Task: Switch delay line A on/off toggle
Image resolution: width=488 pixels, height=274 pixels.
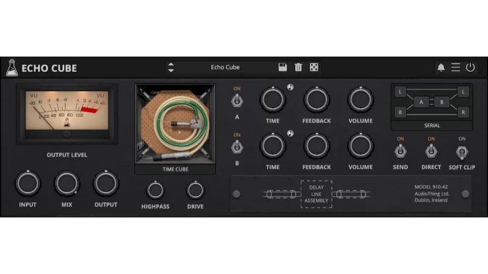Action: tap(237, 100)
